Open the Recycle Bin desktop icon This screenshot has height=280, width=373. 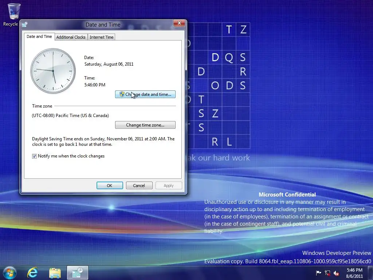point(13,15)
